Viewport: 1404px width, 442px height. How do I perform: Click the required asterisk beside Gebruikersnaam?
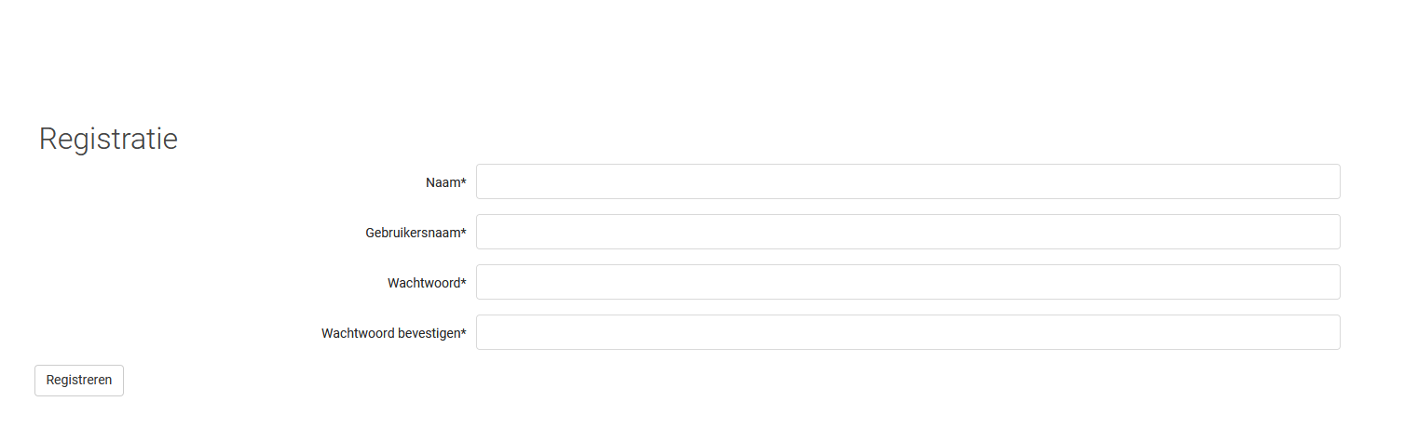[463, 232]
